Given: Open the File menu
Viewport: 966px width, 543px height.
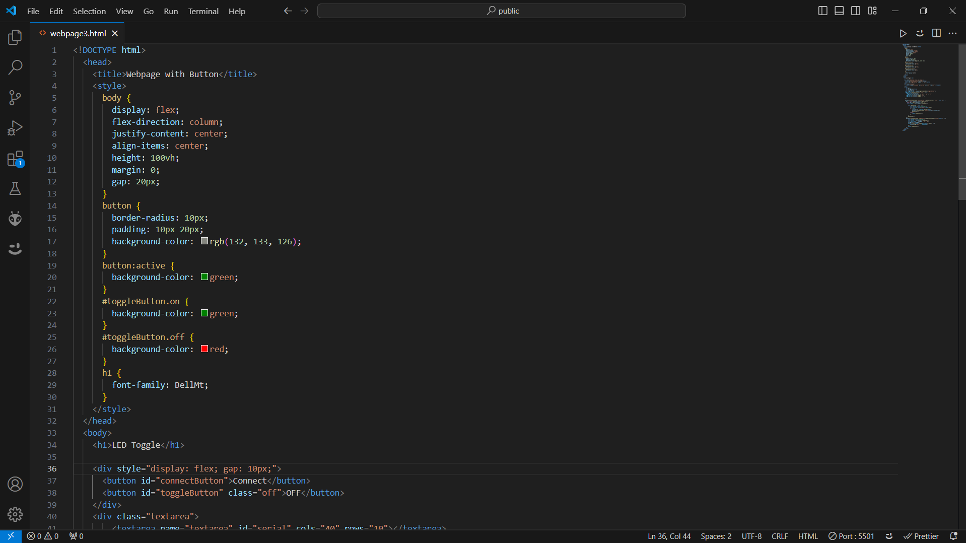Looking at the screenshot, I should coord(33,11).
